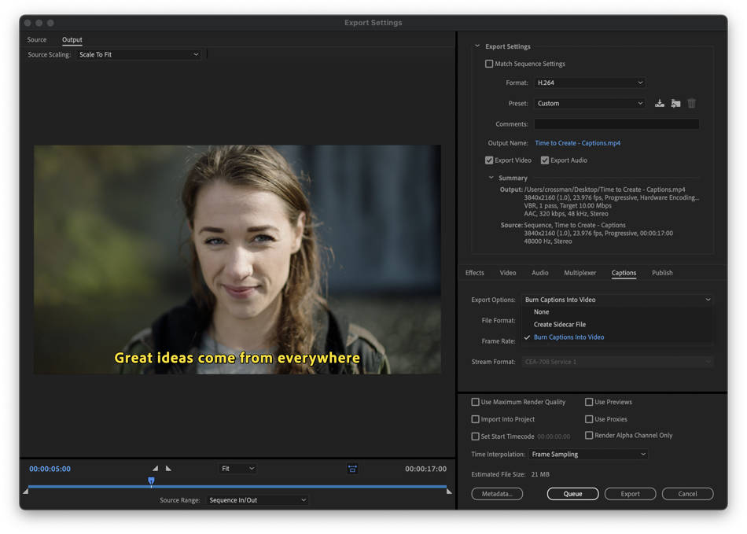Open the Fit zoom level dropdown
The width and height of the screenshot is (747, 534).
coord(237,469)
